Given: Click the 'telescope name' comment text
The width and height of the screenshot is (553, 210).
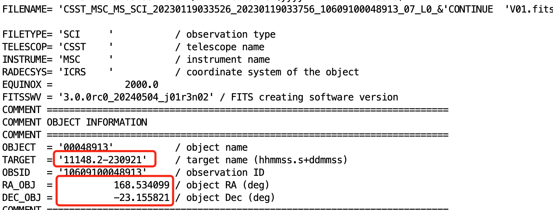Looking at the screenshot, I should (x=225, y=47).
